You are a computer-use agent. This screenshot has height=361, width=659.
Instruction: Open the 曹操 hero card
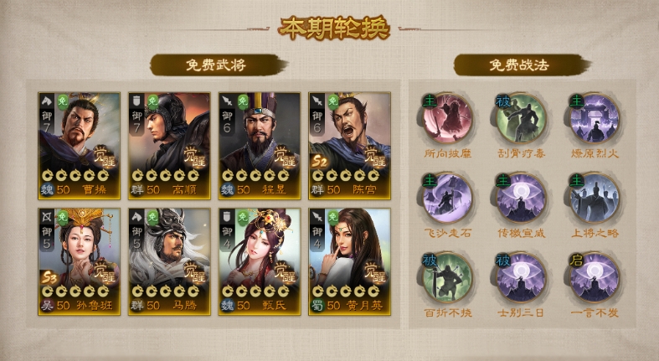[x=79, y=146]
